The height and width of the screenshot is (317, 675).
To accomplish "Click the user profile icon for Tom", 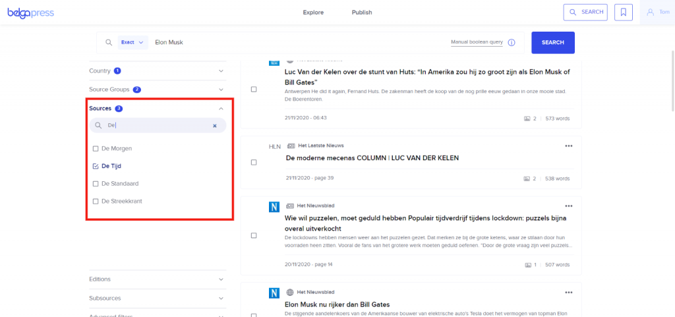I will click(x=651, y=13).
